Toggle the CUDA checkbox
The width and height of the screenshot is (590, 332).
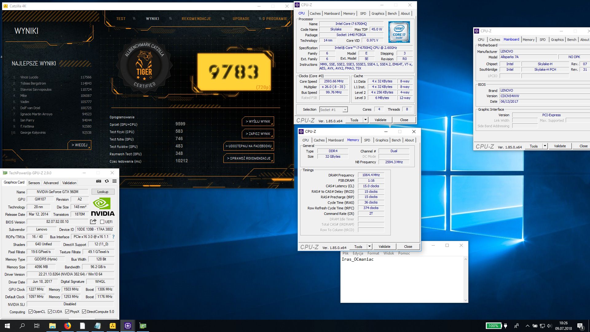(50, 312)
